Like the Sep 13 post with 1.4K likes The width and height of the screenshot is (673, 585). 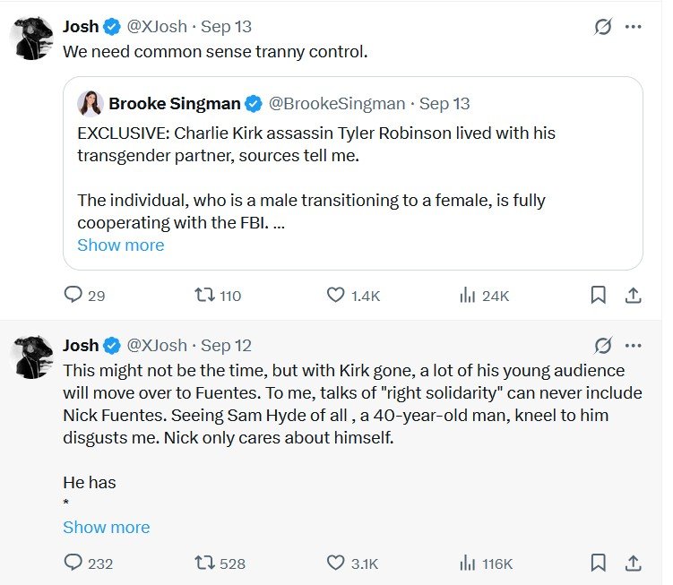(336, 295)
